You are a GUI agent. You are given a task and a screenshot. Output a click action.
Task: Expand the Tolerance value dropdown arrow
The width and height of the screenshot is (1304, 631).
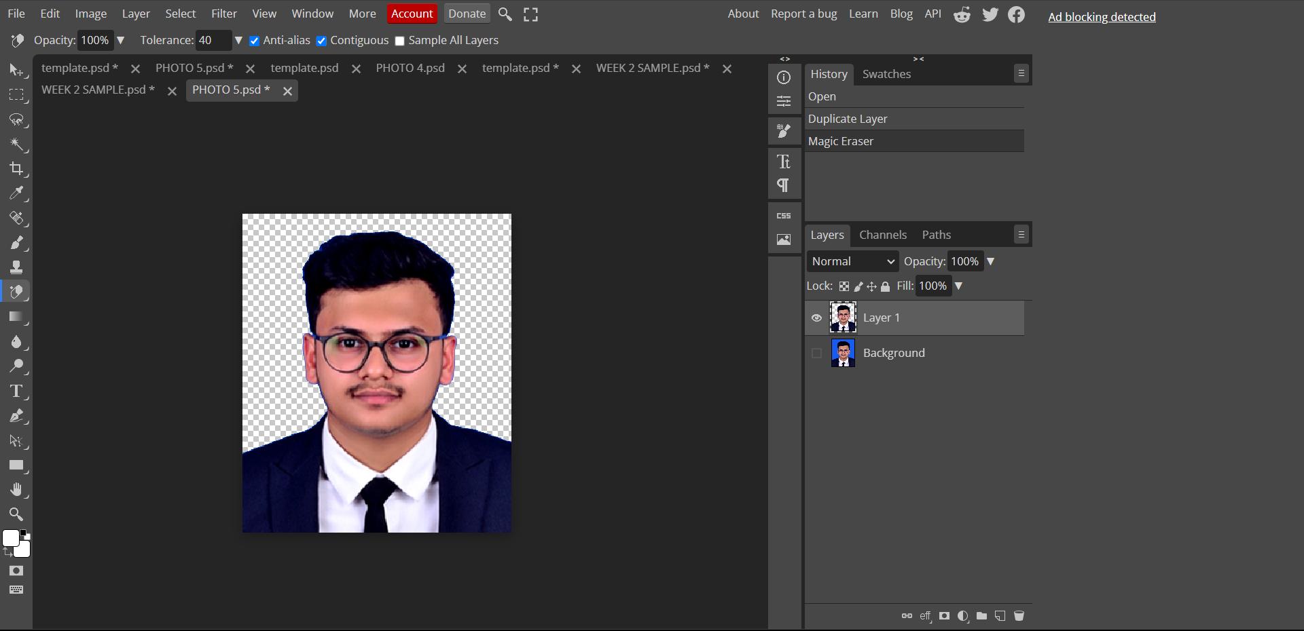tap(238, 41)
